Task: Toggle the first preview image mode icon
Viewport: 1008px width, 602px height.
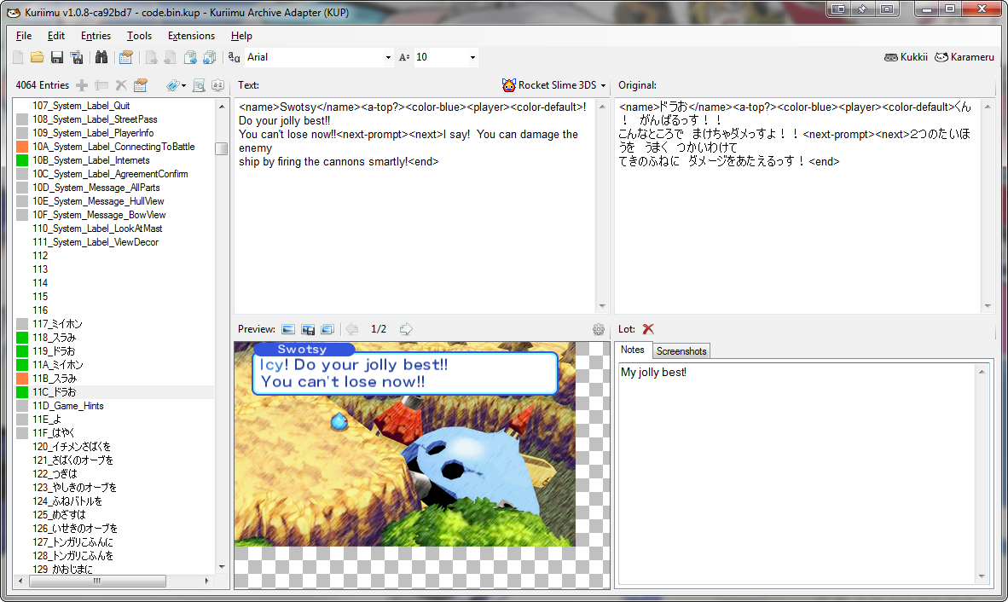Action: click(x=288, y=329)
